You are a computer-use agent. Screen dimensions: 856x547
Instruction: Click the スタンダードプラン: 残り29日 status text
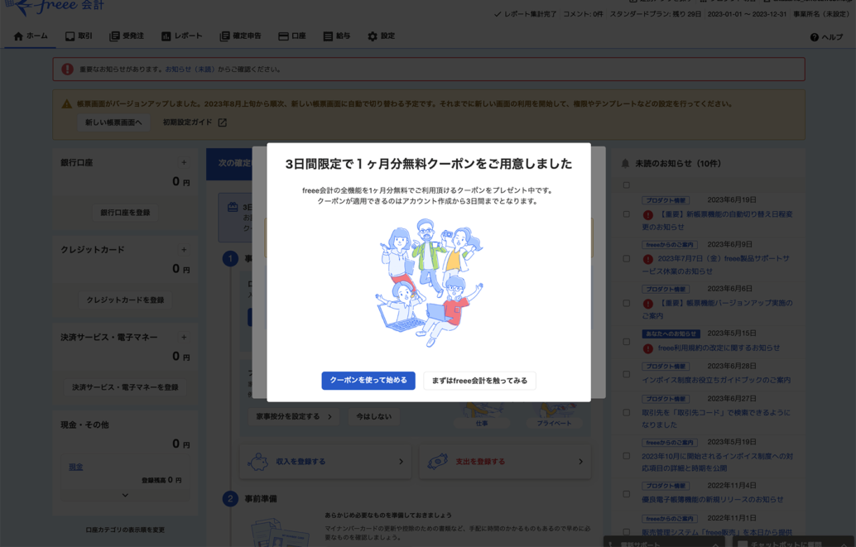click(x=656, y=14)
